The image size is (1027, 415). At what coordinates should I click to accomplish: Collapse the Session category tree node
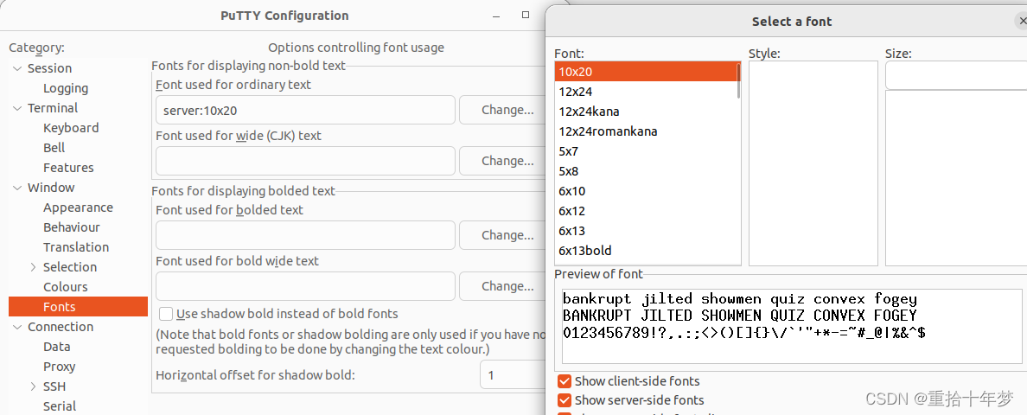(x=17, y=68)
